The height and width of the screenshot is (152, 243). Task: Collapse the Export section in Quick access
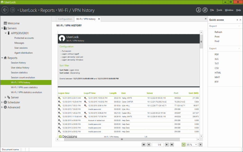pos(239,48)
